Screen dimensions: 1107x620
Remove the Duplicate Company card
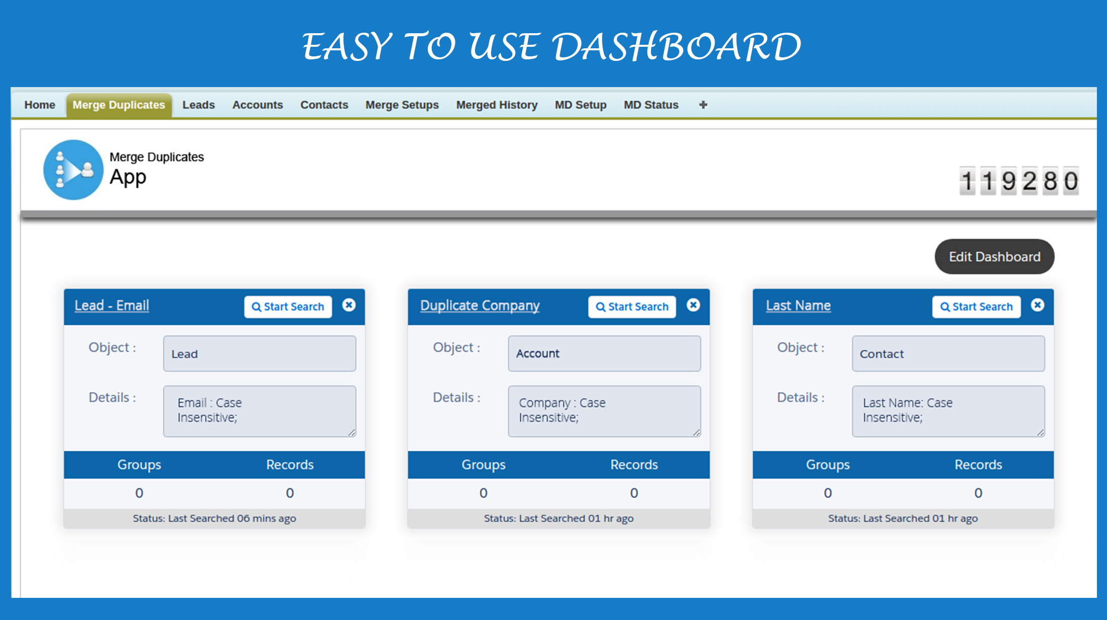pyautogui.click(x=693, y=305)
